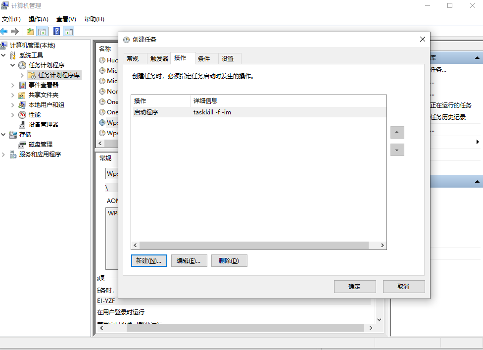The height and width of the screenshot is (350, 483).
Task: Switch to the 触发器 tab
Action: (x=158, y=58)
